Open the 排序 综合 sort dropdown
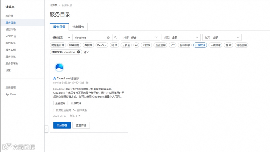 click(x=140, y=37)
